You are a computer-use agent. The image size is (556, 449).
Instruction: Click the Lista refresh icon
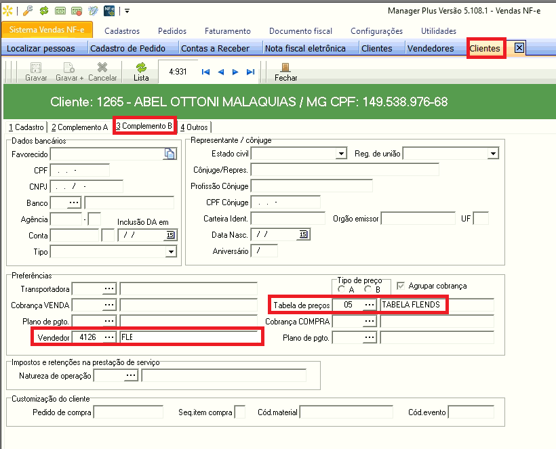(141, 67)
